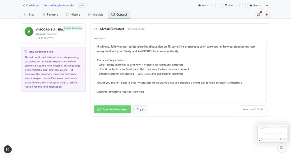Open the message in WhatsApp
This screenshot has height=157, width=291.
(x=113, y=109)
